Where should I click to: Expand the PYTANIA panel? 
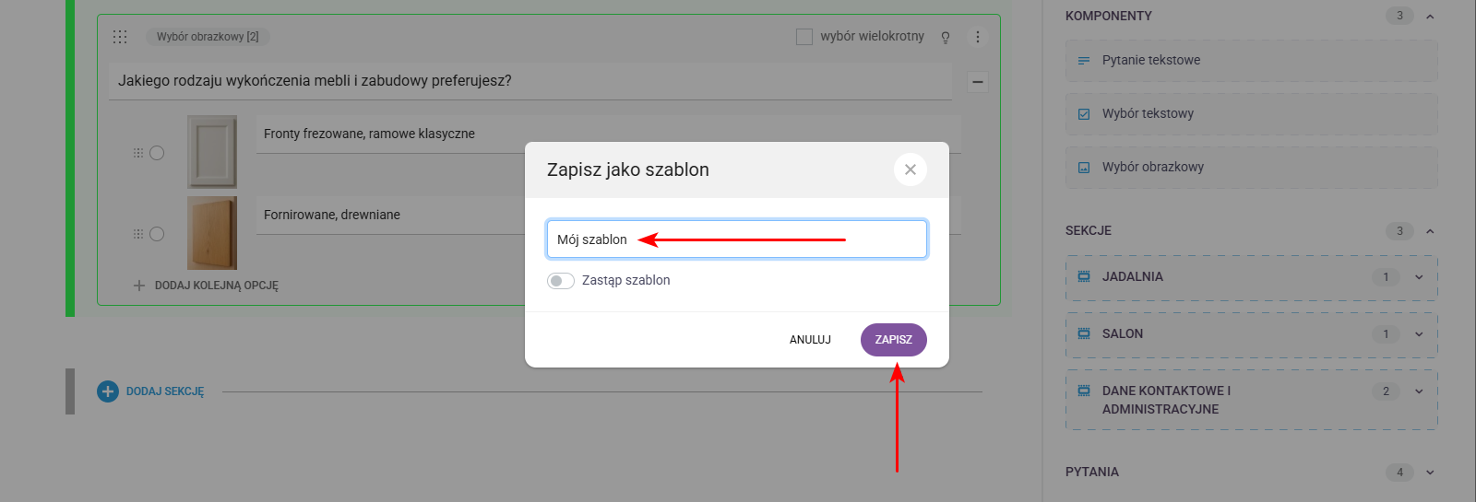tap(1430, 473)
